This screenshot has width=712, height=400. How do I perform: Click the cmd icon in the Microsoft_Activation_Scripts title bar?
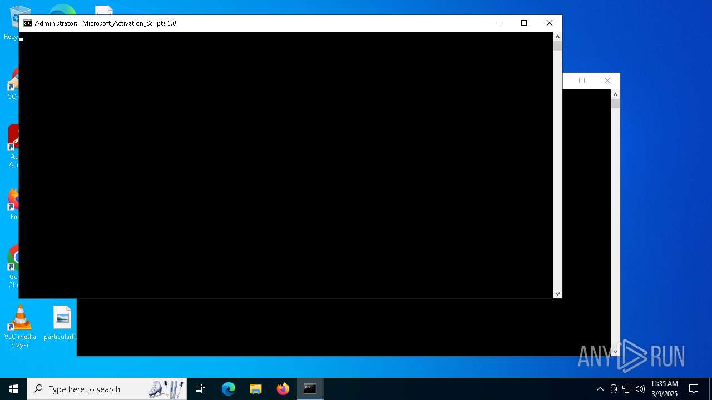tap(28, 23)
